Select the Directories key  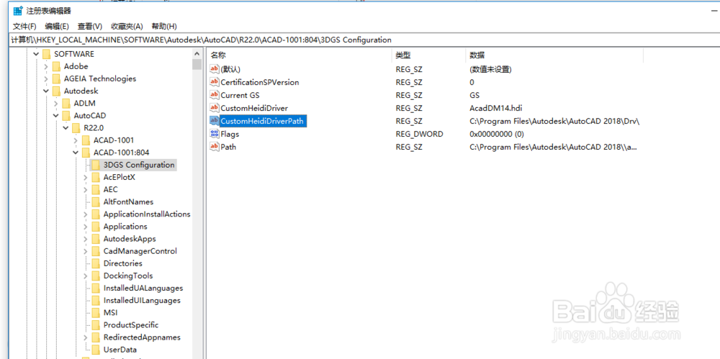tap(123, 263)
